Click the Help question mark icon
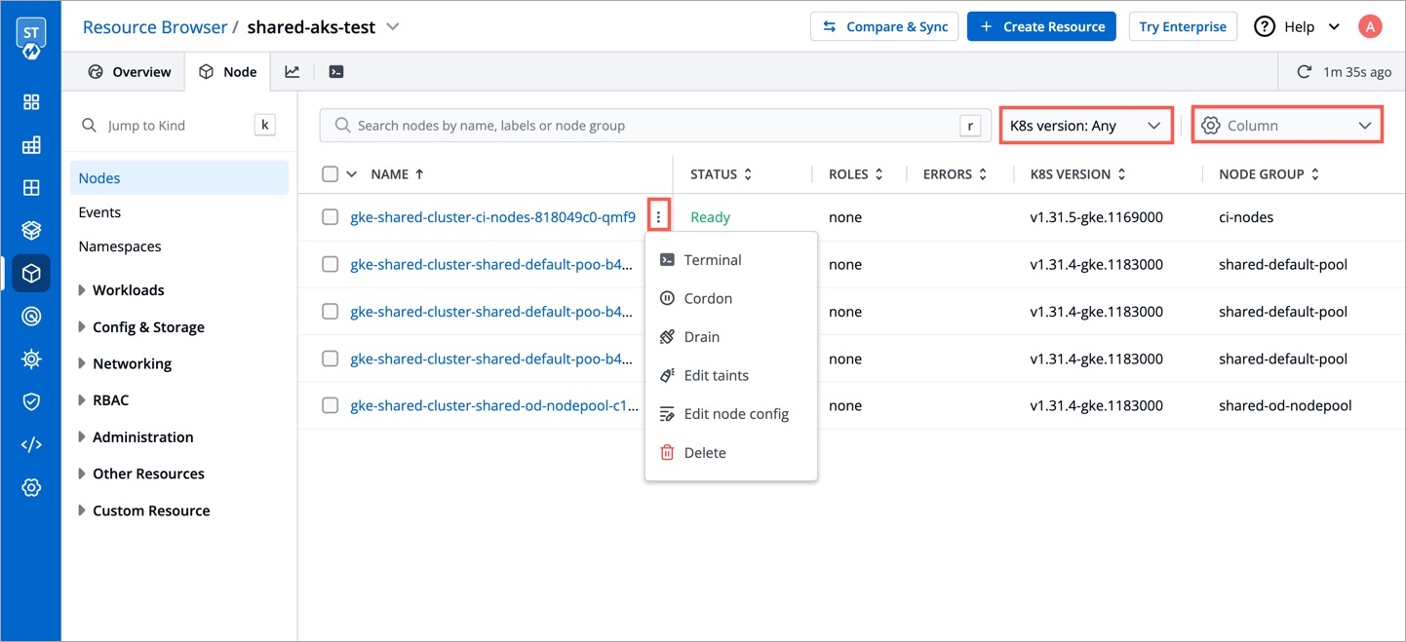The height and width of the screenshot is (642, 1406). pyautogui.click(x=1265, y=26)
